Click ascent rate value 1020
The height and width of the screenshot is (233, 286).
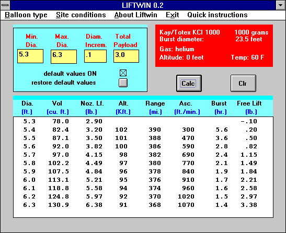[x=186, y=196]
